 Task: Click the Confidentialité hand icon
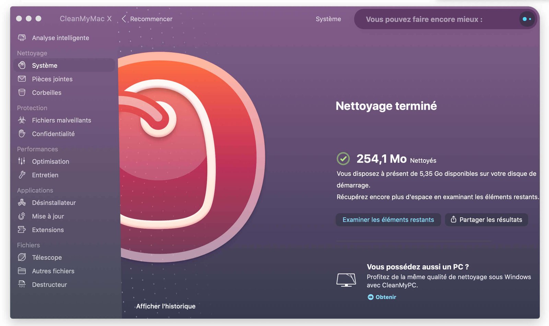22,134
